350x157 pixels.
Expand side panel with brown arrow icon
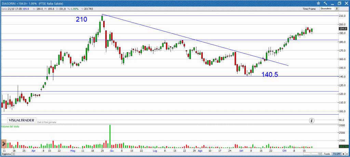tap(3, 144)
